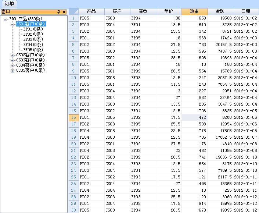
Task: Click the 雇员 column header
Action: (143, 11)
